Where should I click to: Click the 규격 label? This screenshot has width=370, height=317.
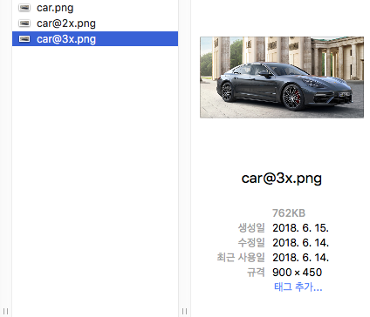pyautogui.click(x=256, y=273)
